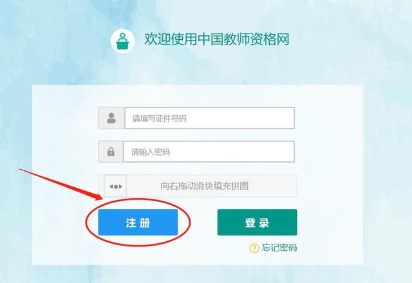
Task: Click the padlock icon beside password field
Action: click(111, 152)
